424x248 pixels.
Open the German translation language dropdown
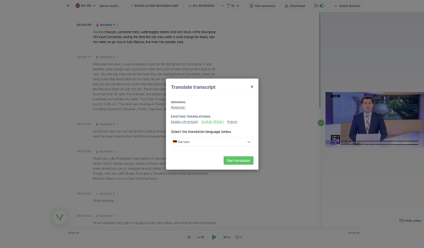coord(212,142)
